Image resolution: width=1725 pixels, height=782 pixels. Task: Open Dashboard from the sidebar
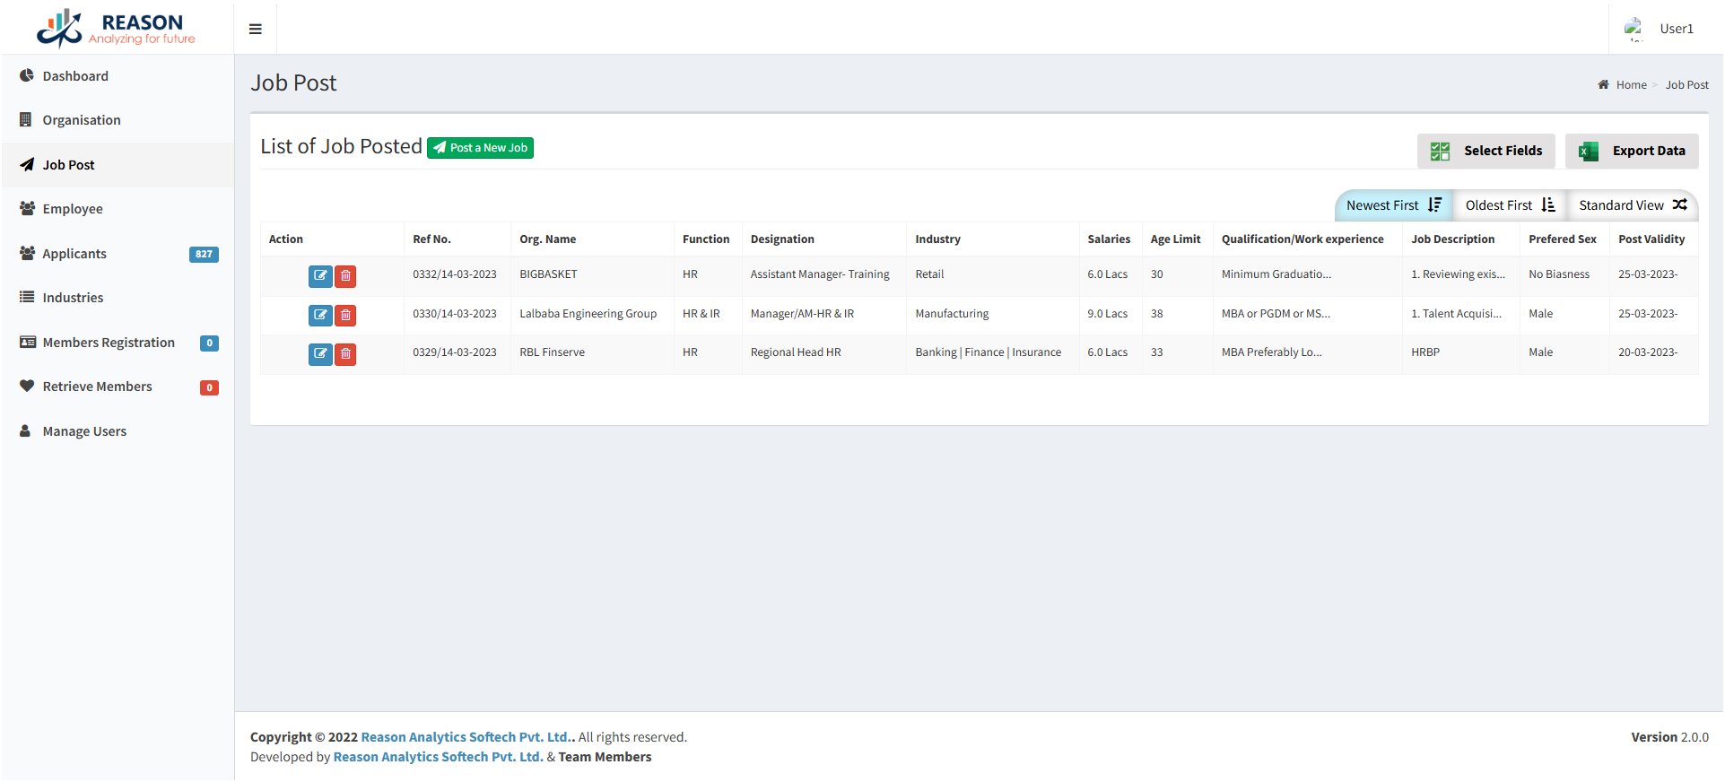pyautogui.click(x=75, y=76)
